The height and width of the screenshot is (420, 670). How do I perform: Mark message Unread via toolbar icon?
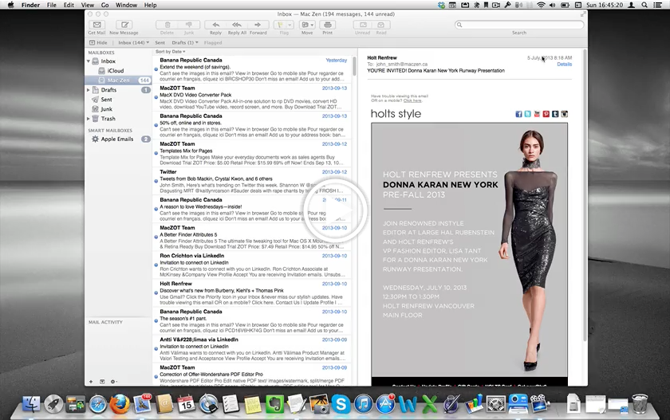point(363,25)
